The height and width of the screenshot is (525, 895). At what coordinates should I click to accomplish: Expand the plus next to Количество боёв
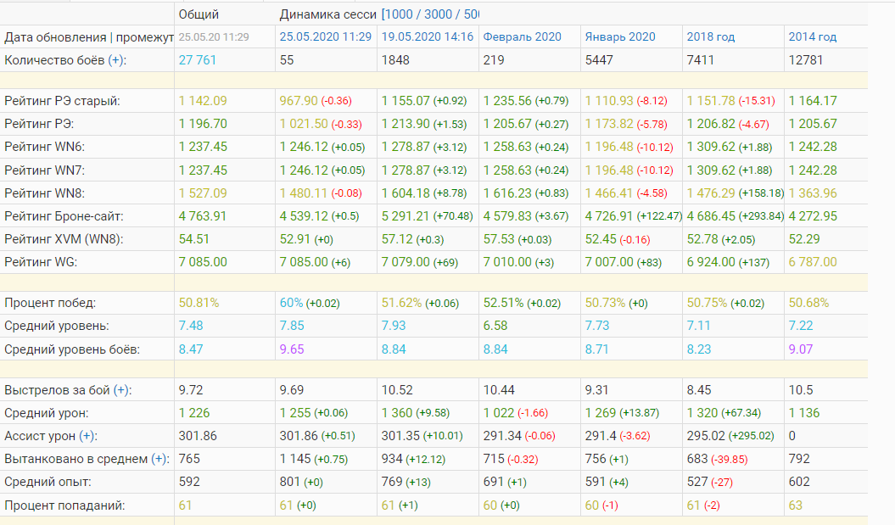[116, 60]
